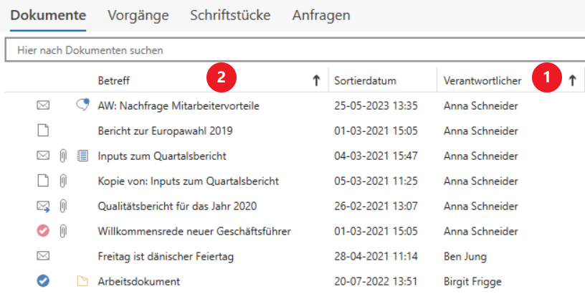
Task: Click forwarded mail icon of Qualitätsbericht 2020
Action: tap(43, 206)
